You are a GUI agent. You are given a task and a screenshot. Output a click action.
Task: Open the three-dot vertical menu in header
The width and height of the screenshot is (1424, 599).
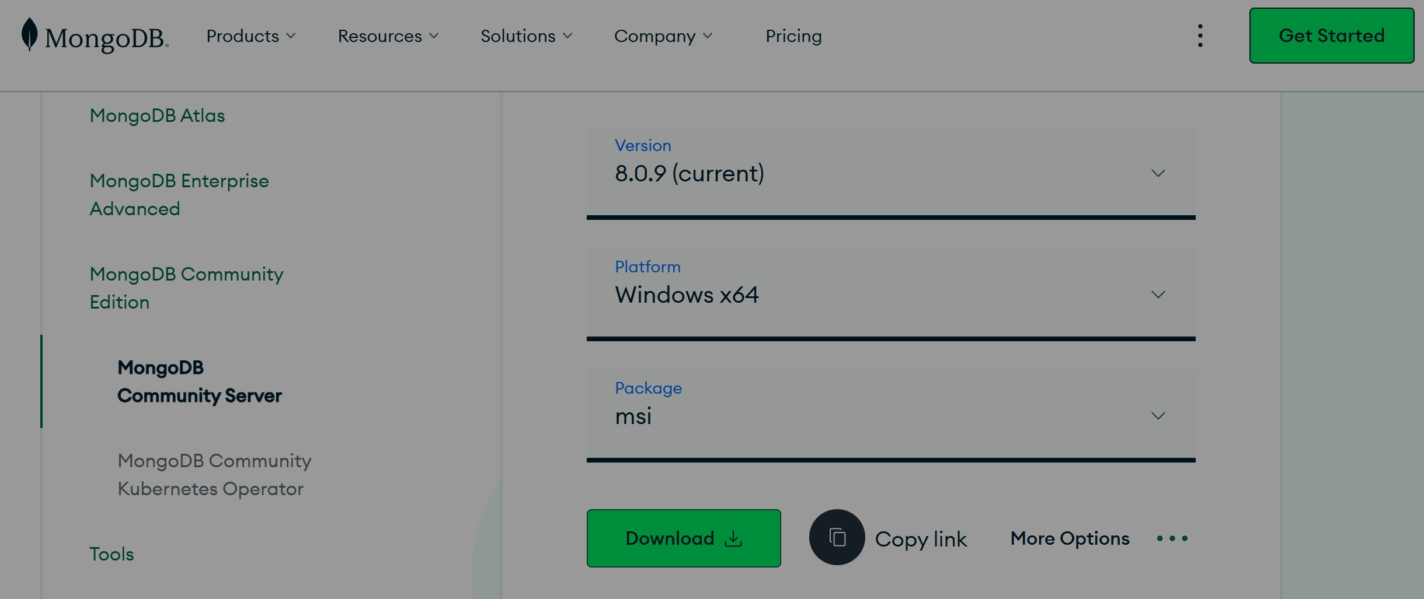(x=1200, y=36)
